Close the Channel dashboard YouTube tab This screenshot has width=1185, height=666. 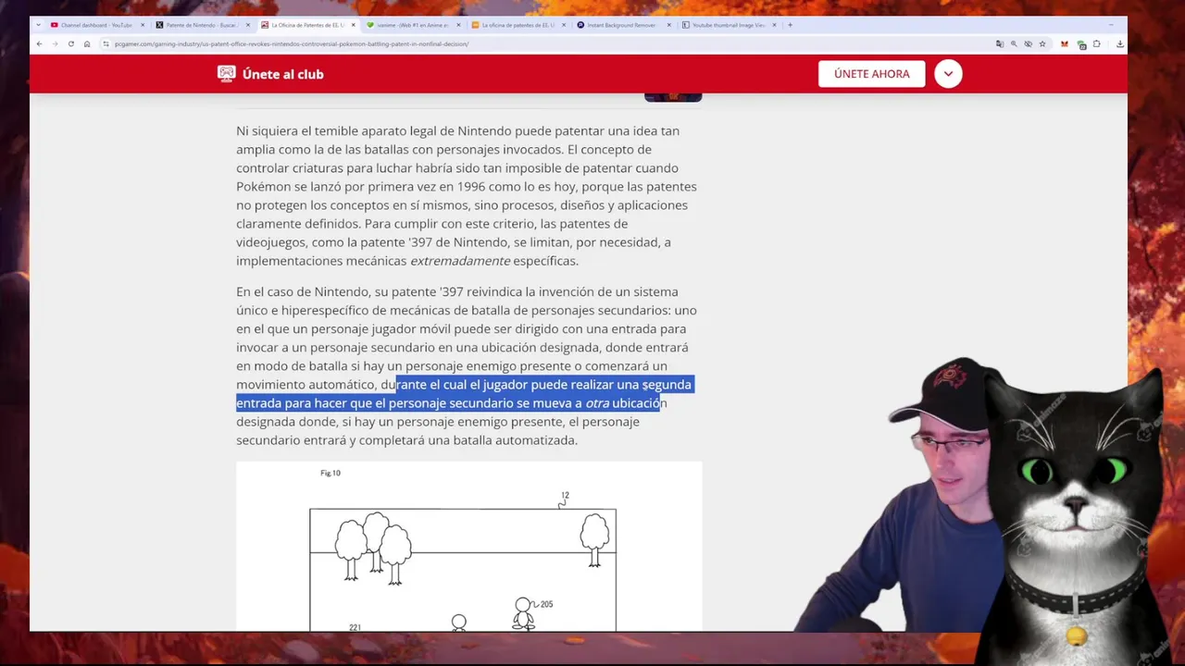click(x=143, y=25)
